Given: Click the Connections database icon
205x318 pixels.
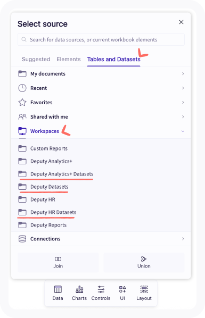Looking at the screenshot, I should tap(22, 239).
